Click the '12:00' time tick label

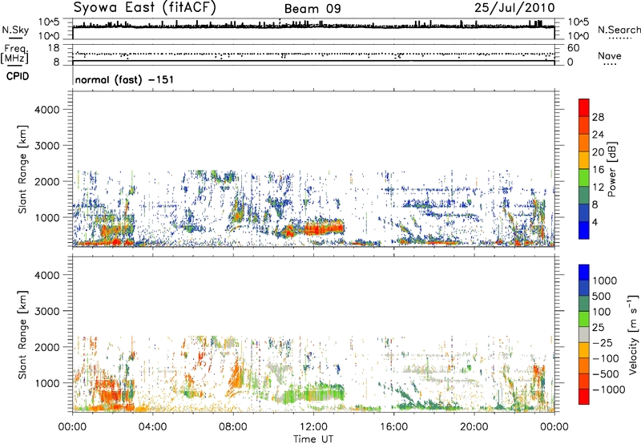(313, 427)
